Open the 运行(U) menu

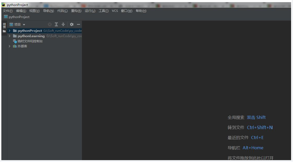[90, 11]
